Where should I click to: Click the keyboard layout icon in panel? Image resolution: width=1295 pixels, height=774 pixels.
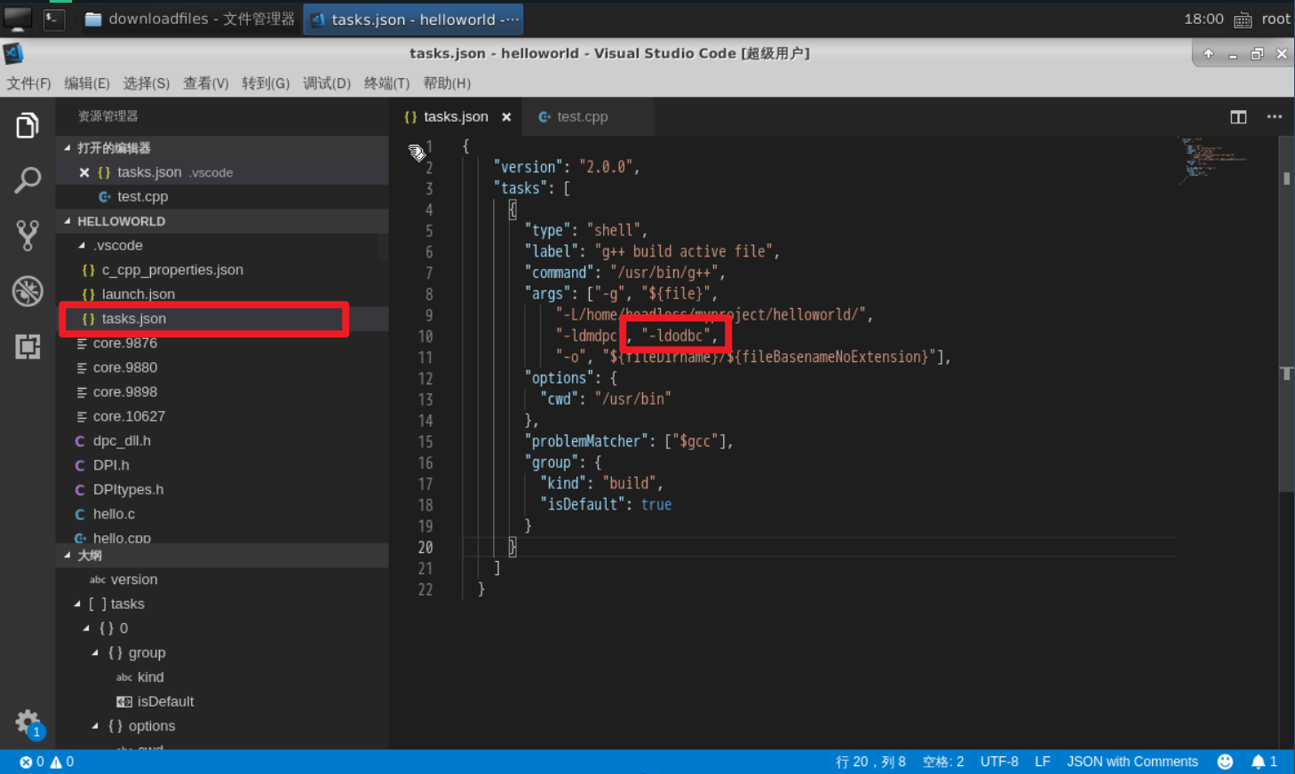pyautogui.click(x=1243, y=20)
